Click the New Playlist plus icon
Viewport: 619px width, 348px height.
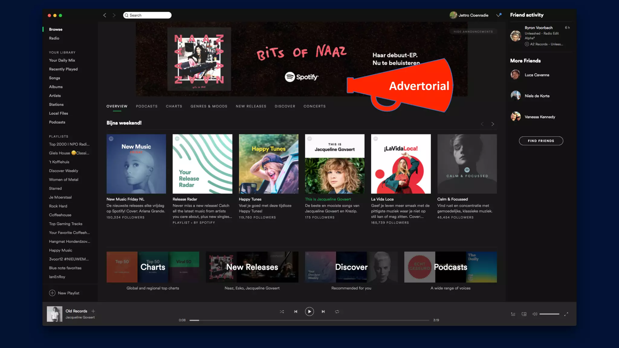(52, 293)
